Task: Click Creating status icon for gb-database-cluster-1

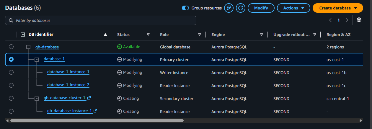Action: coord(119,98)
